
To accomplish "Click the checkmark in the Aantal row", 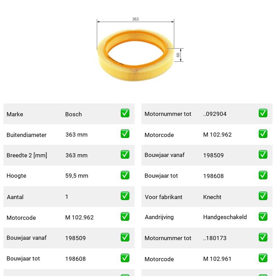I will (x=125, y=196).
